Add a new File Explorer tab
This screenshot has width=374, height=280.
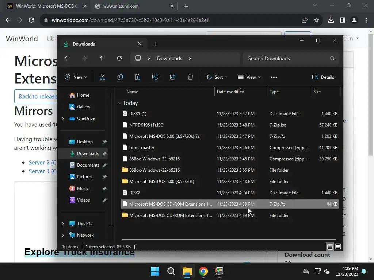pyautogui.click(x=156, y=44)
